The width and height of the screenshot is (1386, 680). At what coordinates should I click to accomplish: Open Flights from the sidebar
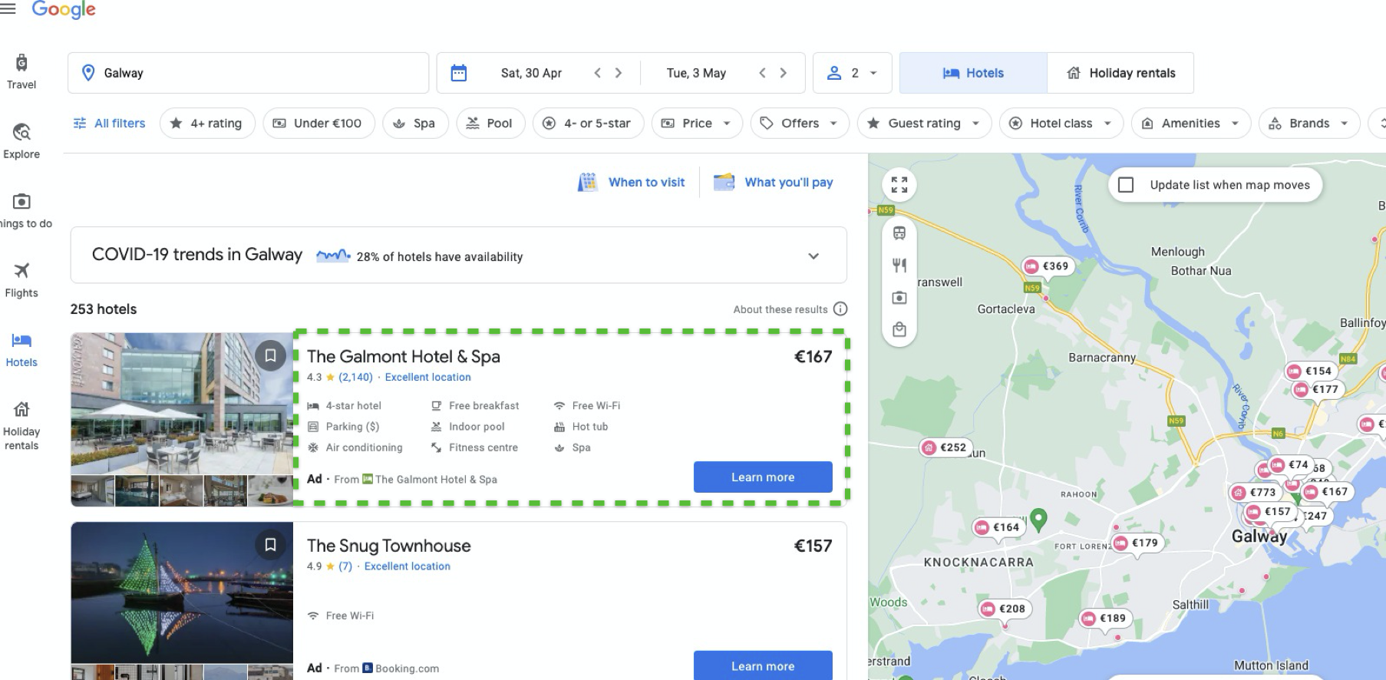(x=21, y=279)
